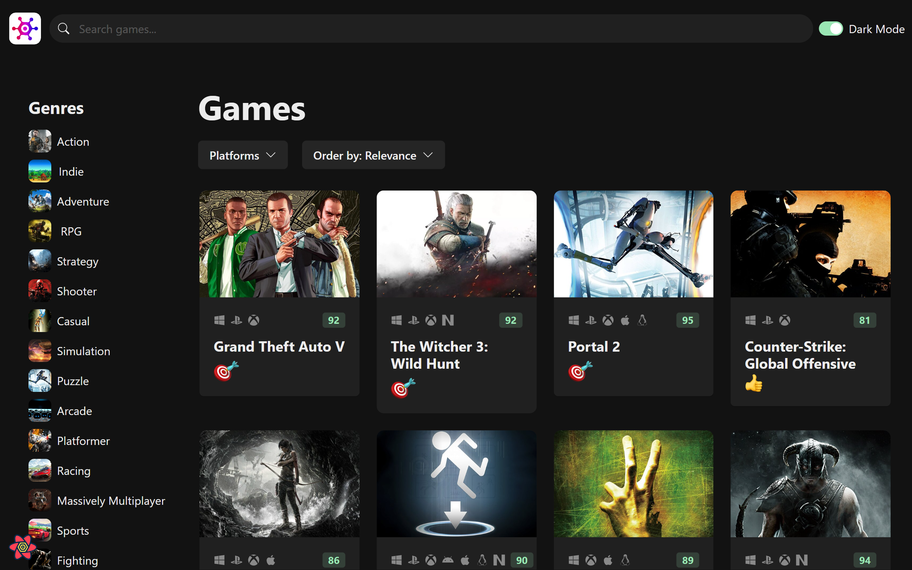The image size is (912, 570).
Task: Click Linux icon on Portal 2 card
Action: click(x=642, y=320)
